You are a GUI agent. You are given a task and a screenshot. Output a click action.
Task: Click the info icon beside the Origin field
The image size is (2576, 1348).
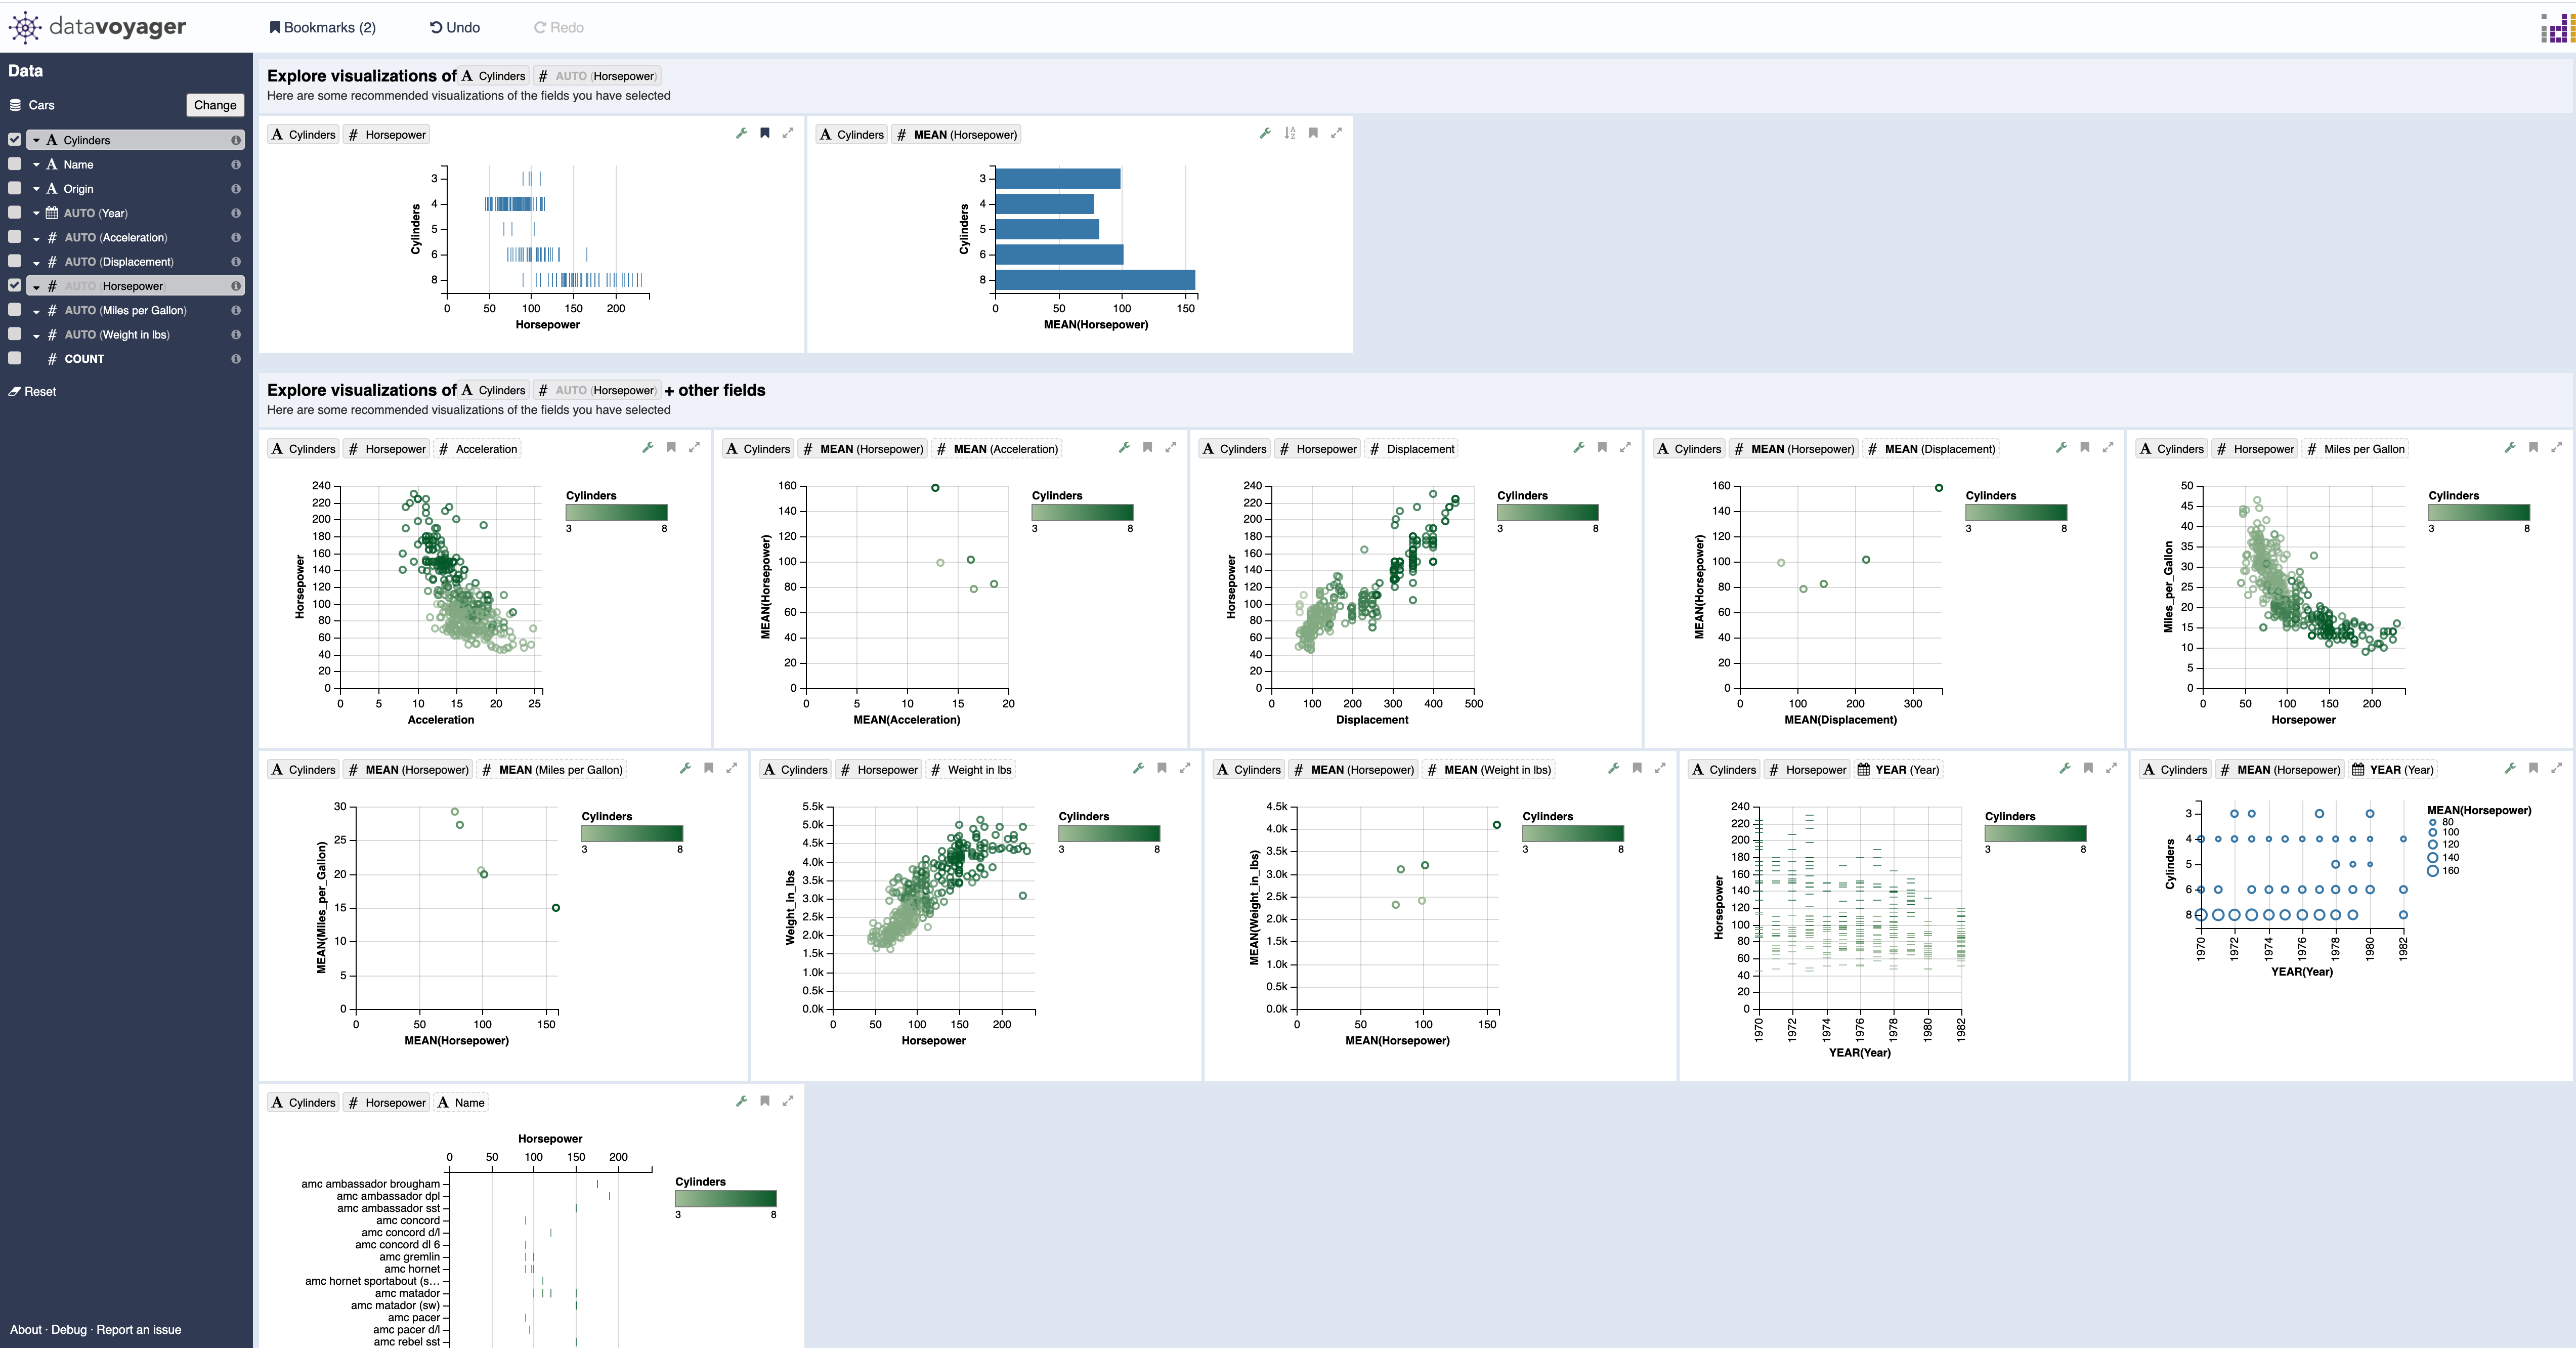pos(236,189)
